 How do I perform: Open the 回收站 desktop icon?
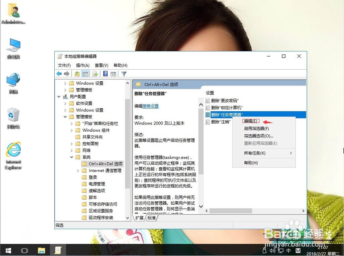pyautogui.click(x=13, y=118)
